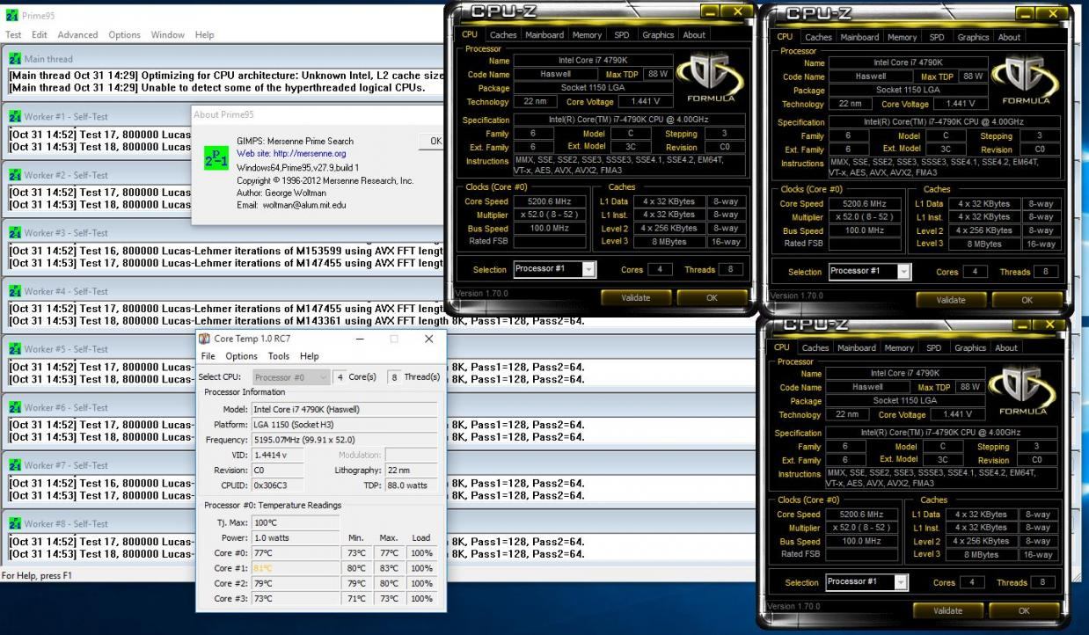Click the Windows64,Prime95,v27.9,build 1 version line

pyautogui.click(x=298, y=167)
